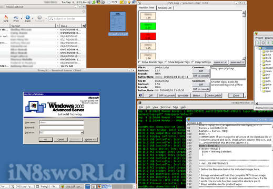The width and height of the screenshot is (273, 189).
Task: Select revision 1.55 node in revision tree
Action: (148, 46)
